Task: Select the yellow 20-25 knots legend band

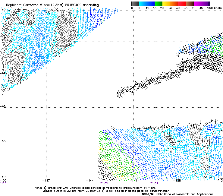Action: pos(166,4)
